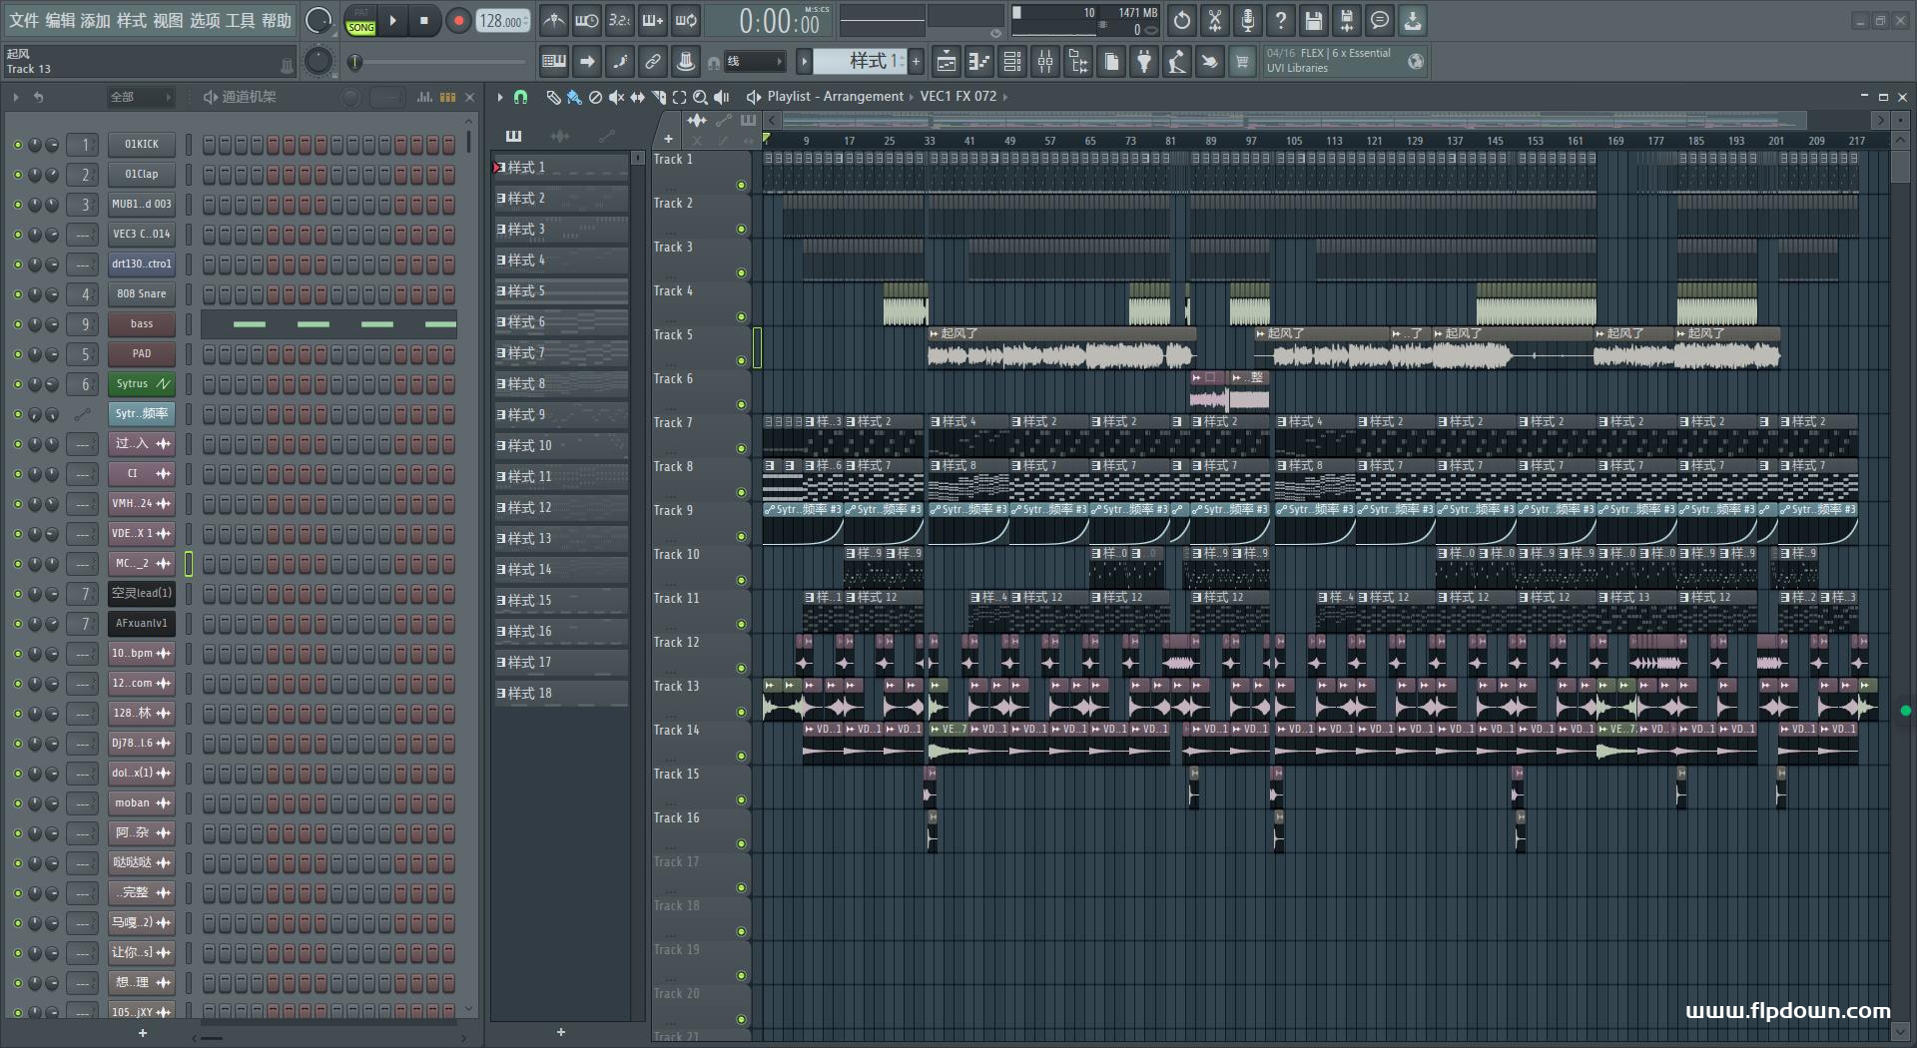Viewport: 1917px width, 1048px height.
Task: Open the plugin picker plug icon
Action: click(1144, 62)
